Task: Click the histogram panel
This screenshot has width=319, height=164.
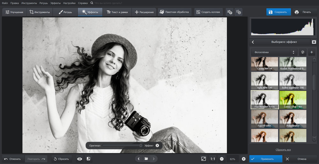Action: [283, 27]
